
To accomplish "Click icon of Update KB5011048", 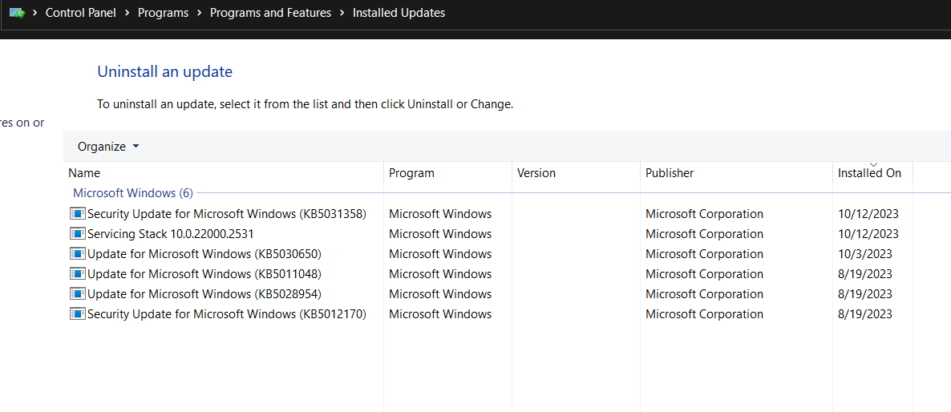I will coord(78,273).
